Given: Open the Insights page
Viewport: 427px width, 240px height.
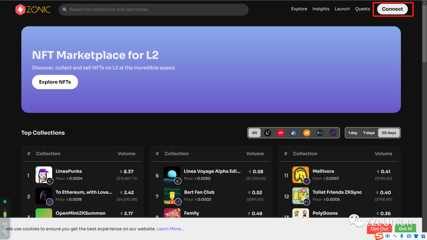Looking at the screenshot, I should click(x=321, y=9).
